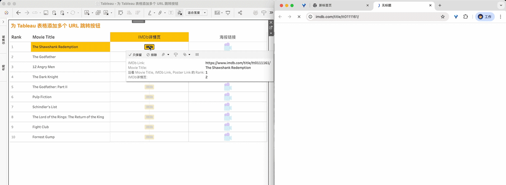This screenshot has width=506, height=185.
Task: Click the Pause auto updates icon
Action: (62, 13)
